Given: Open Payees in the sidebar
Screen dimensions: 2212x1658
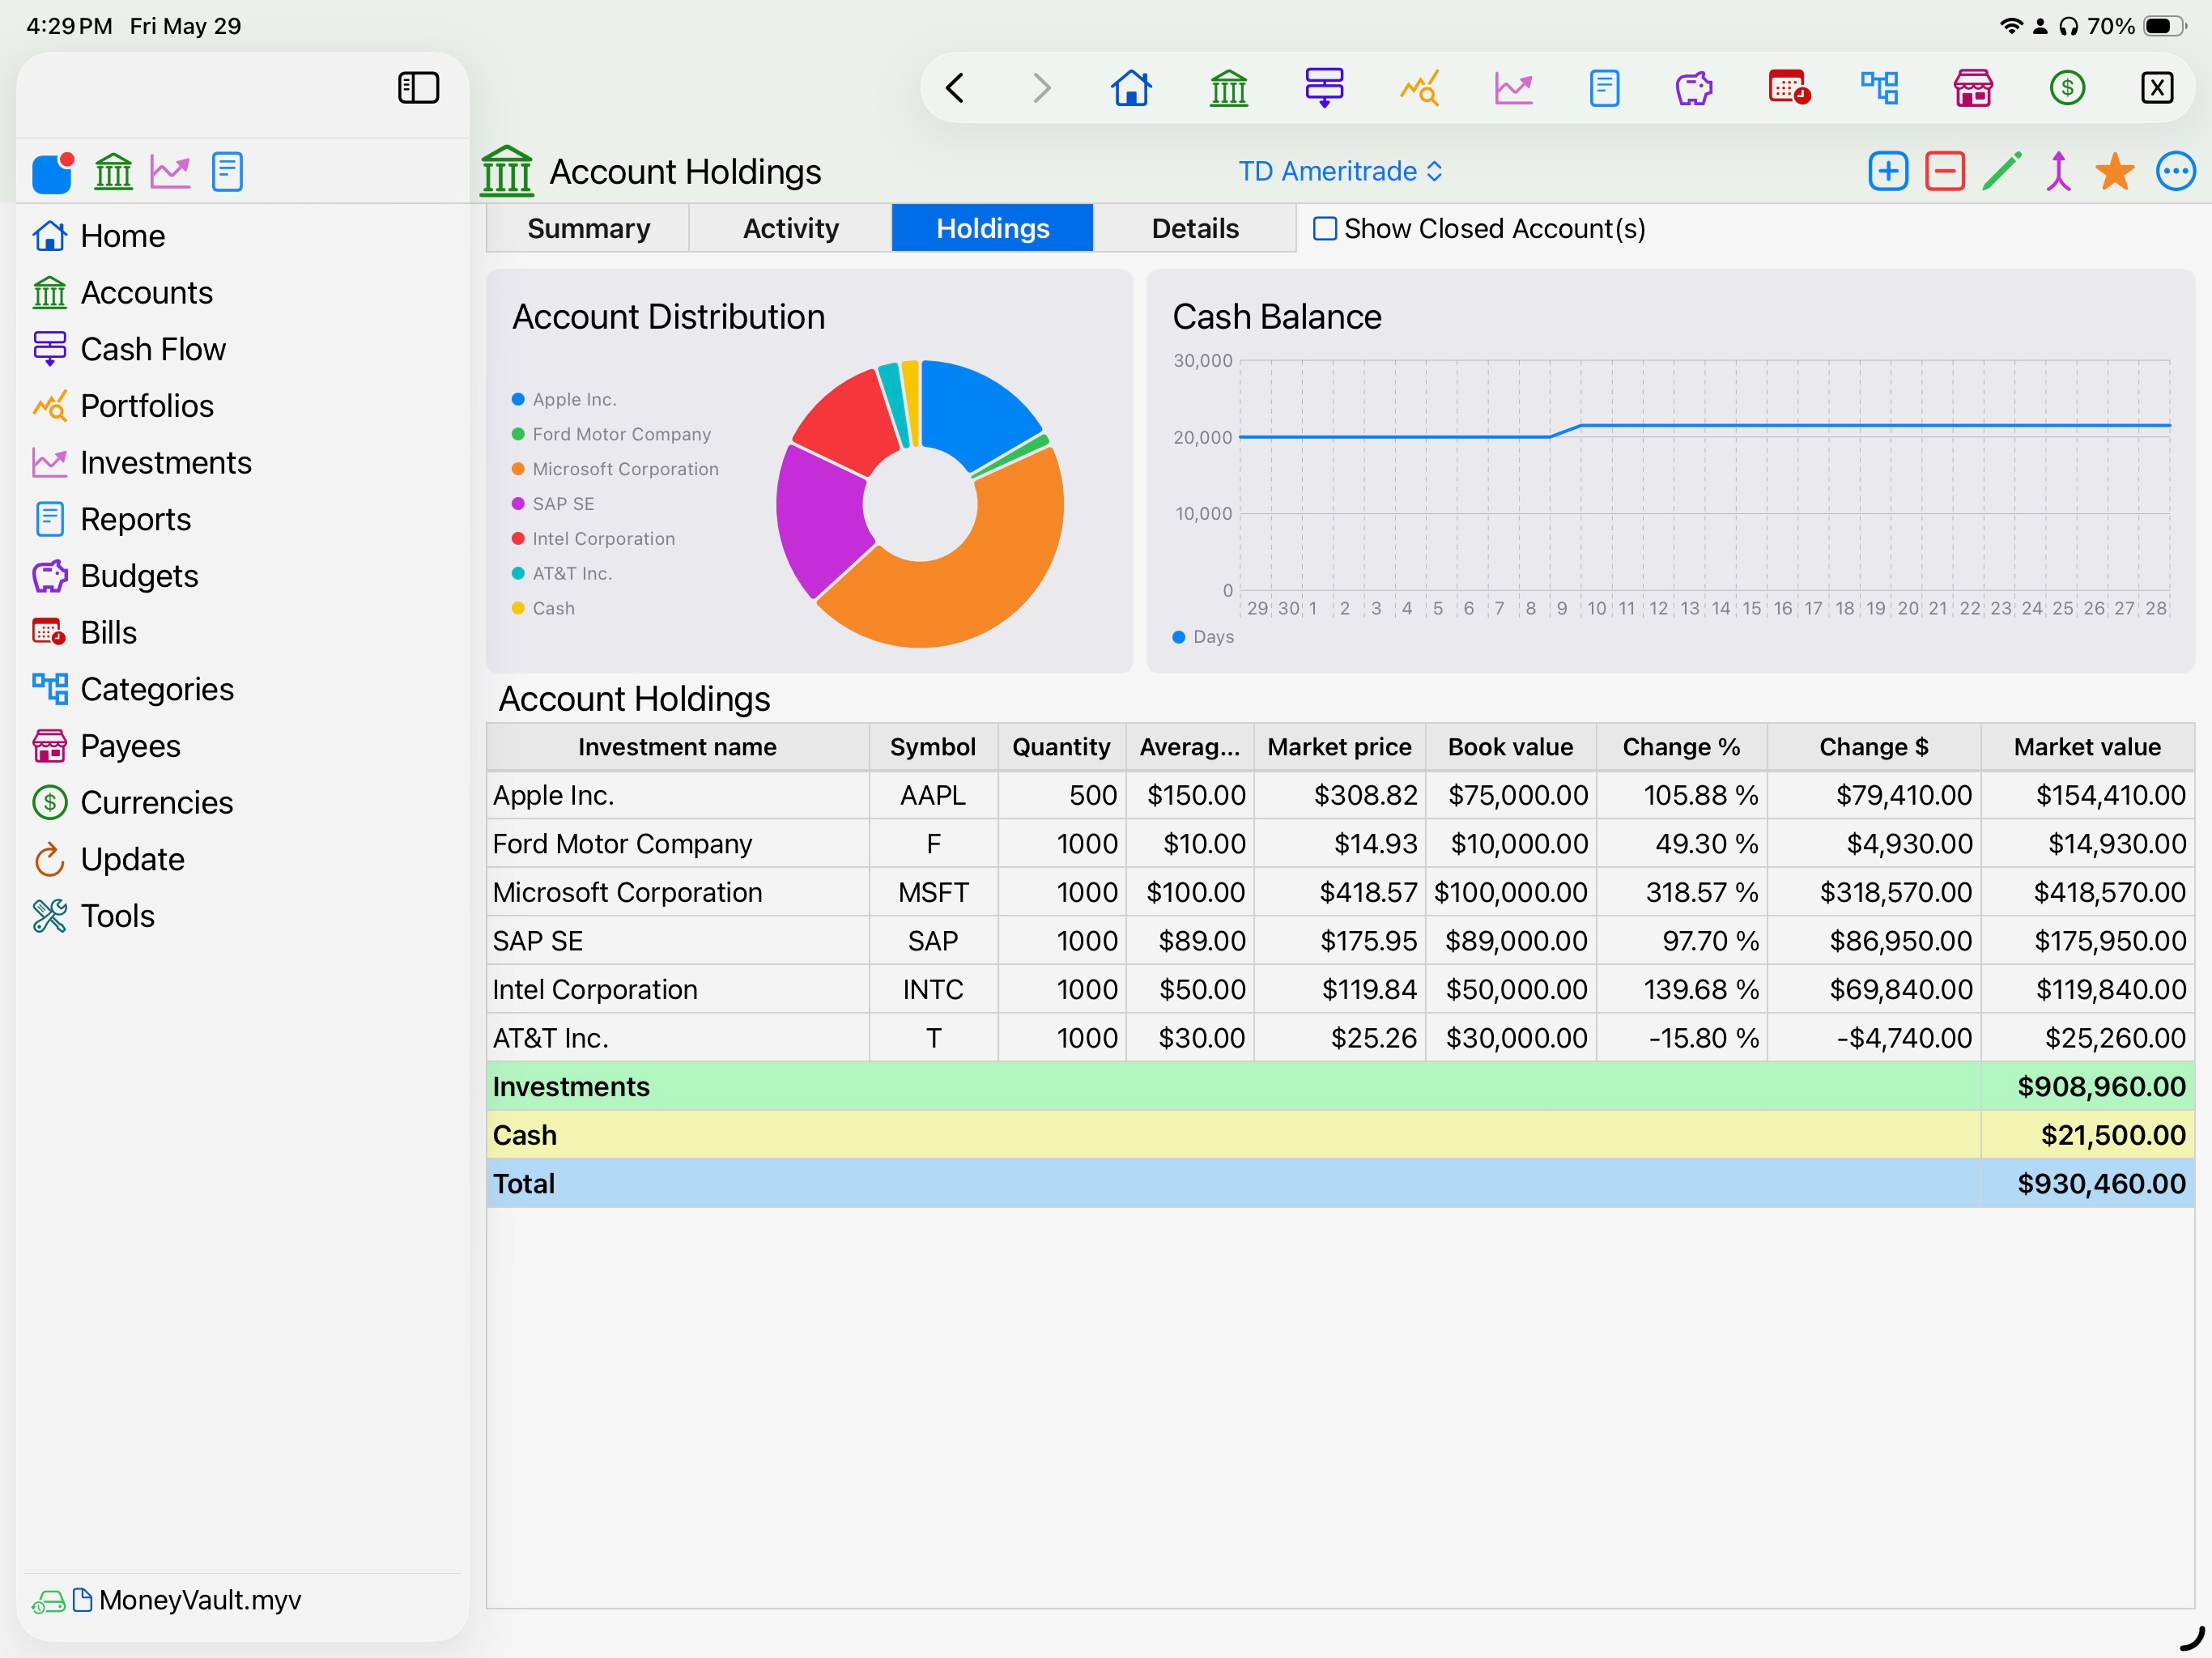Looking at the screenshot, I should click(x=106, y=746).
